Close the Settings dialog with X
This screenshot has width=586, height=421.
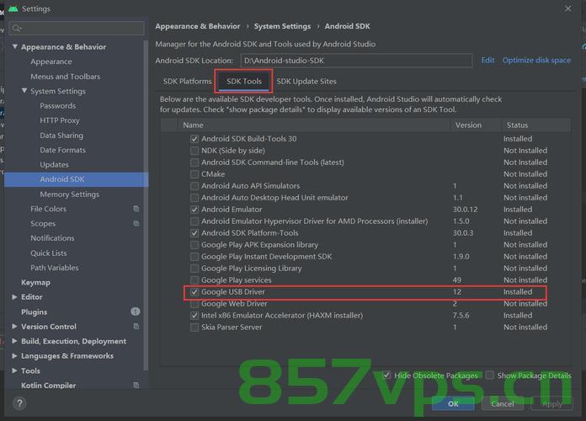coord(568,8)
